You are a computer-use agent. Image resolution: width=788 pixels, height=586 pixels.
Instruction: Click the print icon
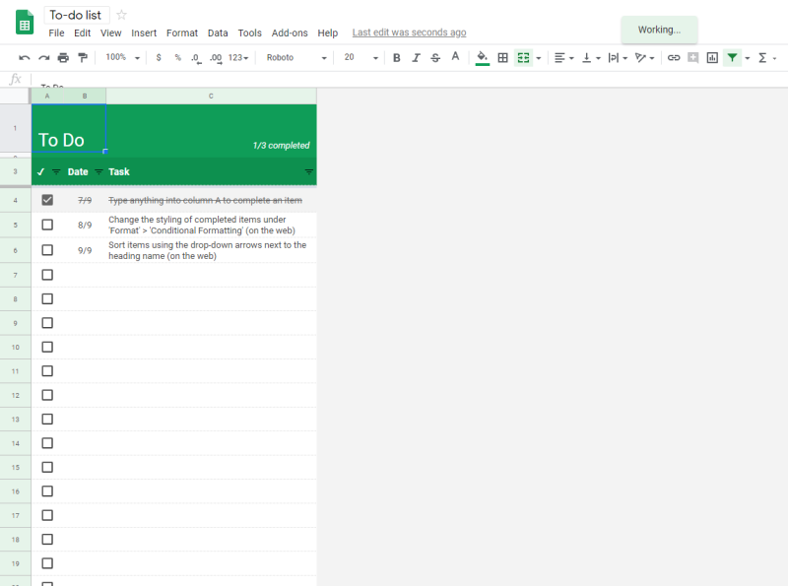click(63, 58)
